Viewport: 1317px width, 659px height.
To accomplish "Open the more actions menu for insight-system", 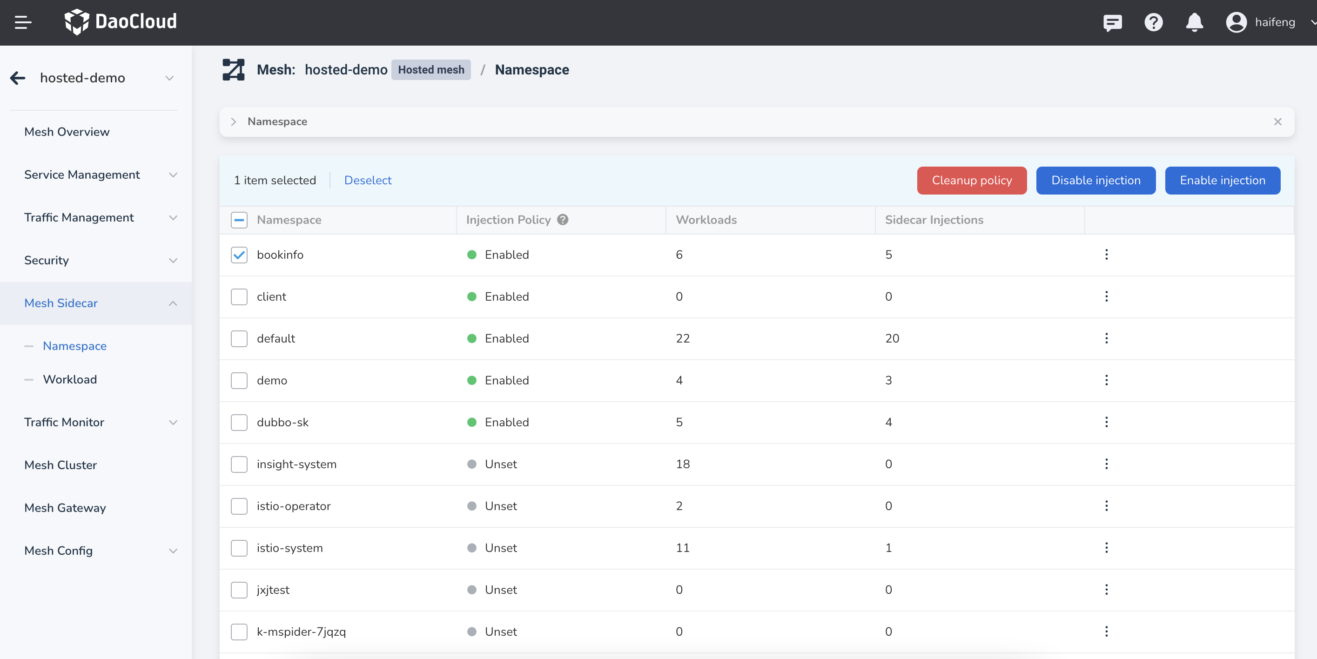I will pos(1106,464).
